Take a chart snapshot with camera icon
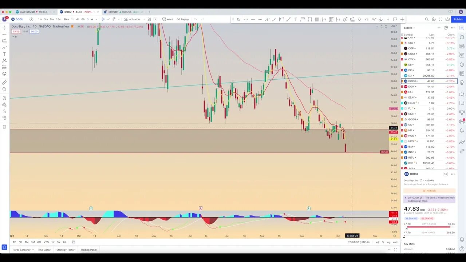Screen dimensions: 466x262 click(447, 19)
